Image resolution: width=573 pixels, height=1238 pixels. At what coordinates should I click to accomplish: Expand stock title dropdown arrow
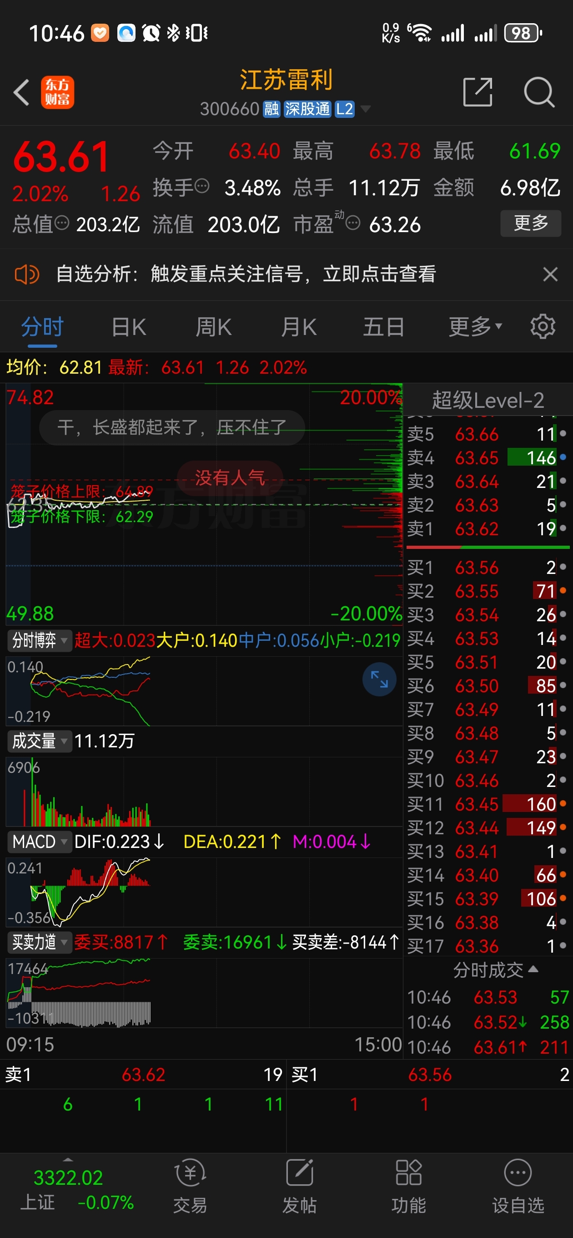tap(366, 109)
